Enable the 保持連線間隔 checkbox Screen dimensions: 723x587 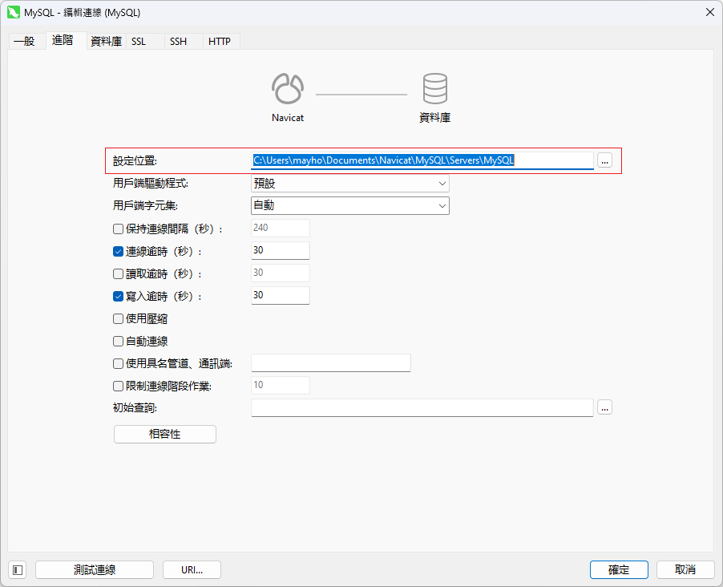point(118,229)
